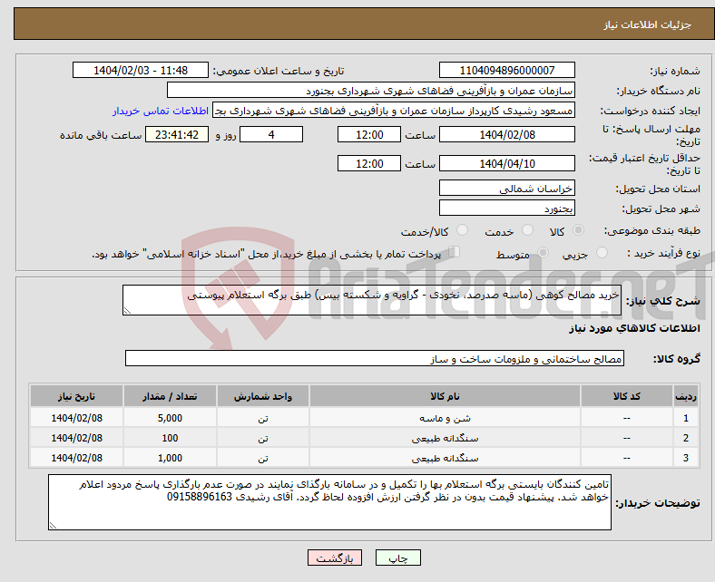Open اطلاعات تماس خریدار link
This screenshot has width=715, height=582.
[x=161, y=111]
